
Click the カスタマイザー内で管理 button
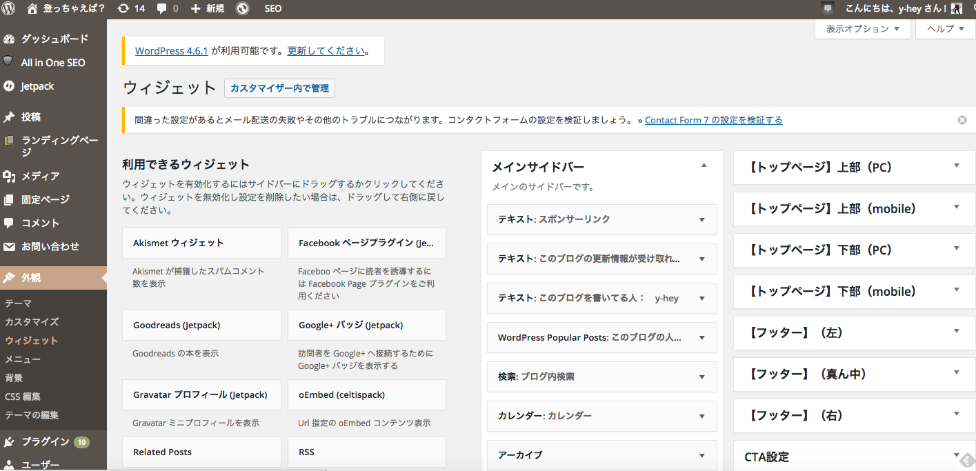pyautogui.click(x=279, y=88)
